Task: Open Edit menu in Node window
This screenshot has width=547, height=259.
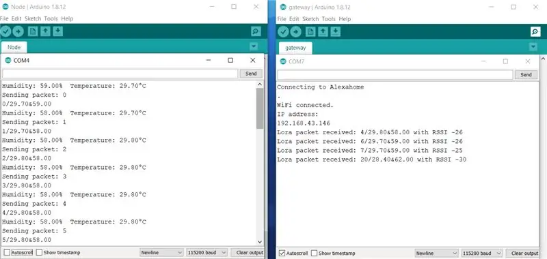Action: [16, 18]
